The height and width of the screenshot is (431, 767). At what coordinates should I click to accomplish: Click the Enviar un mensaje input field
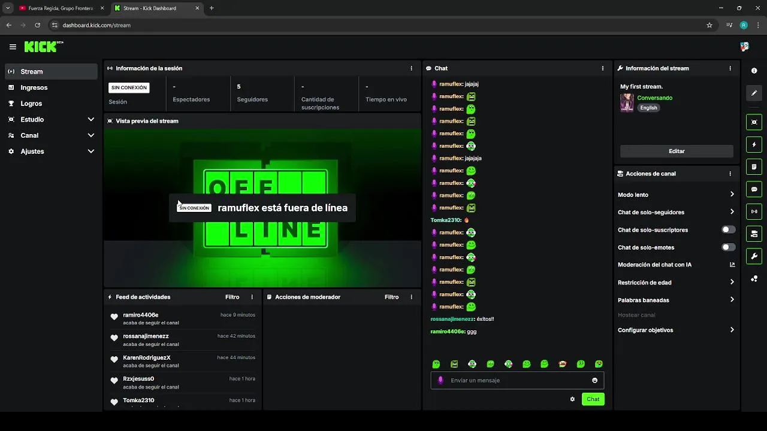pos(517,380)
